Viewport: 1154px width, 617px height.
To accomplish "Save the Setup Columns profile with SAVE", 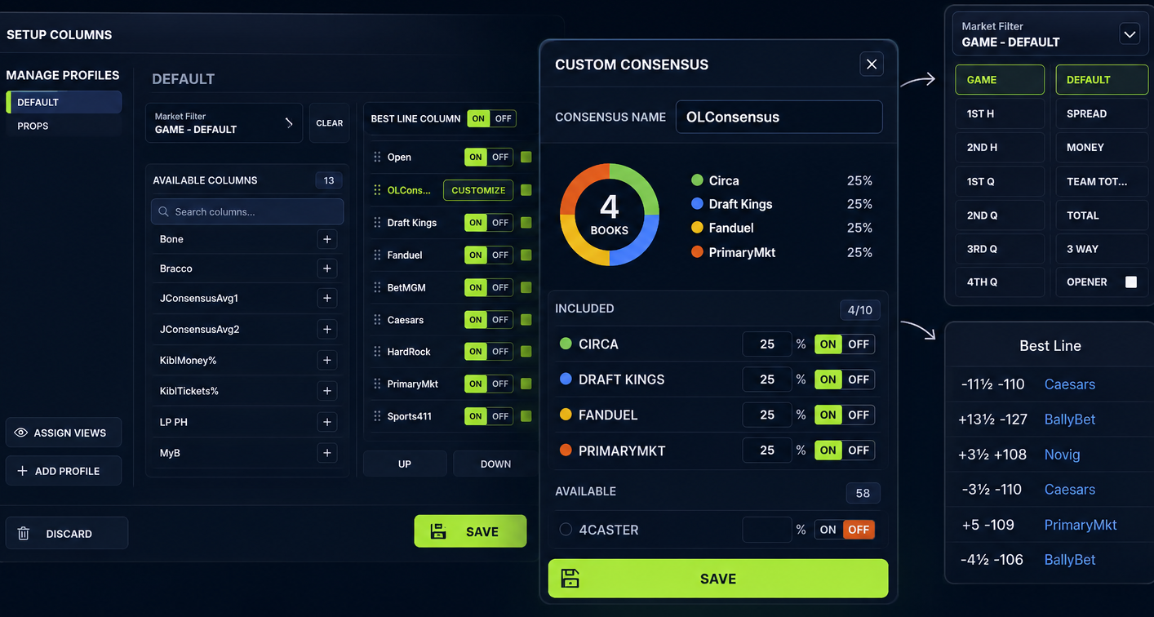I will [x=470, y=531].
